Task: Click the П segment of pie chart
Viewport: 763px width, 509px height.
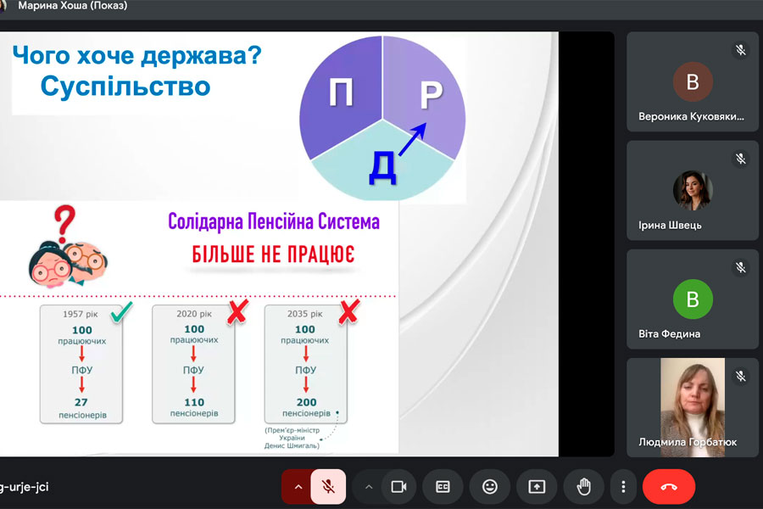Action: 341,92
